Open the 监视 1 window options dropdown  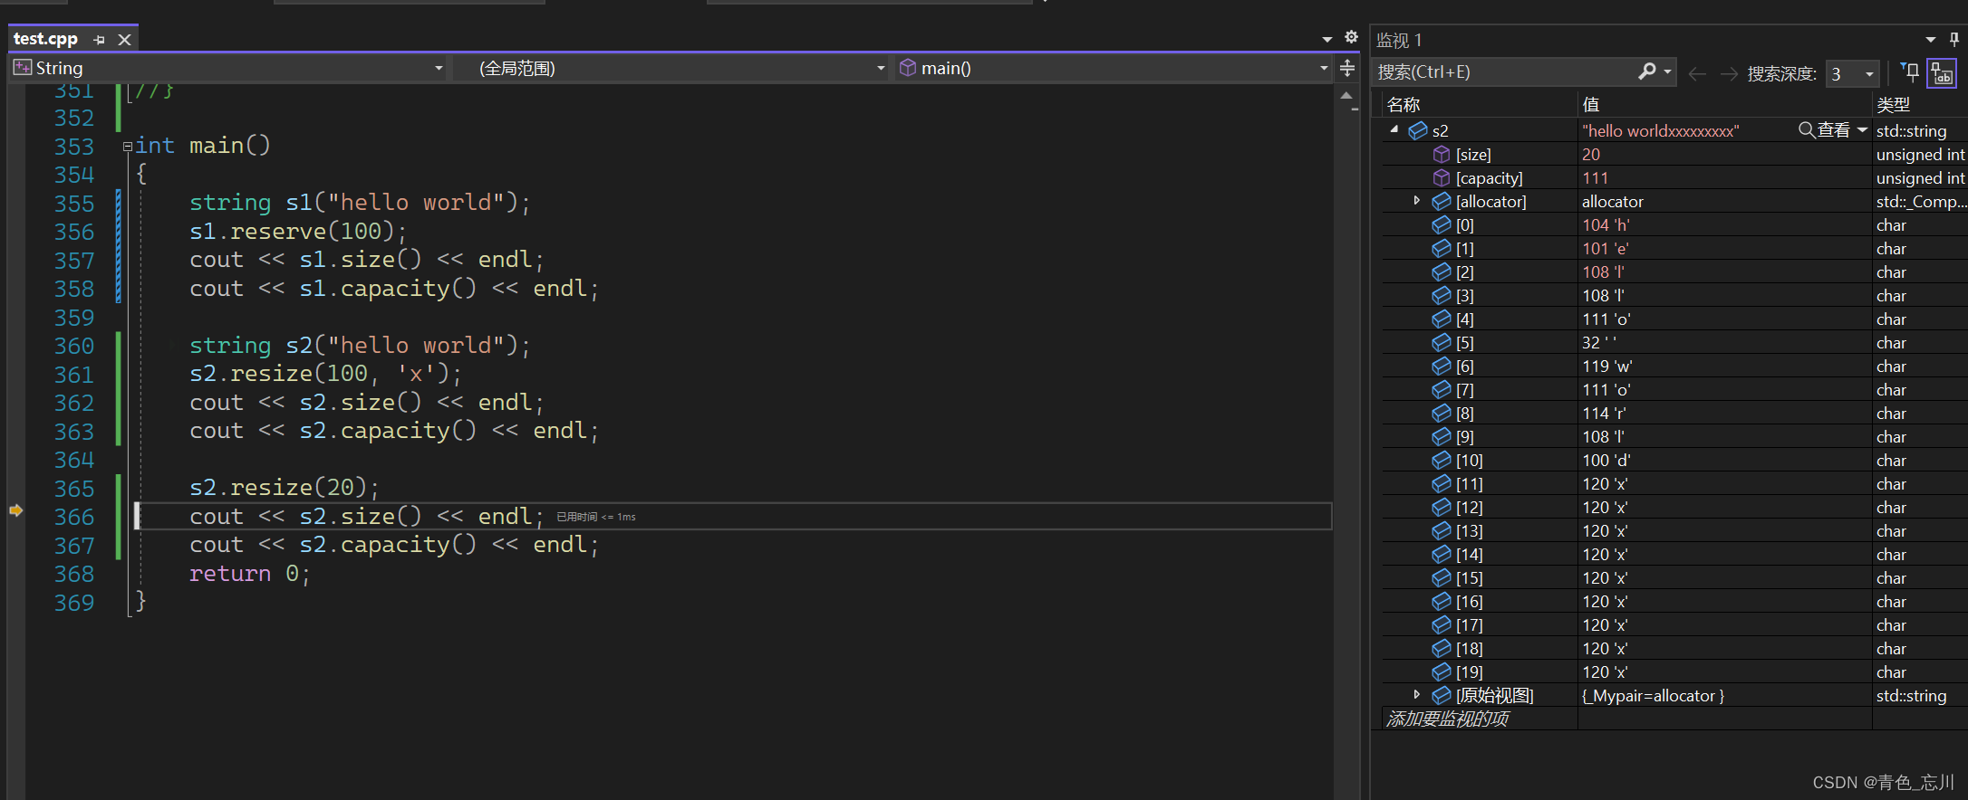[x=1931, y=40]
